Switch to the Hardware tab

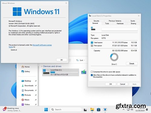(120, 24)
